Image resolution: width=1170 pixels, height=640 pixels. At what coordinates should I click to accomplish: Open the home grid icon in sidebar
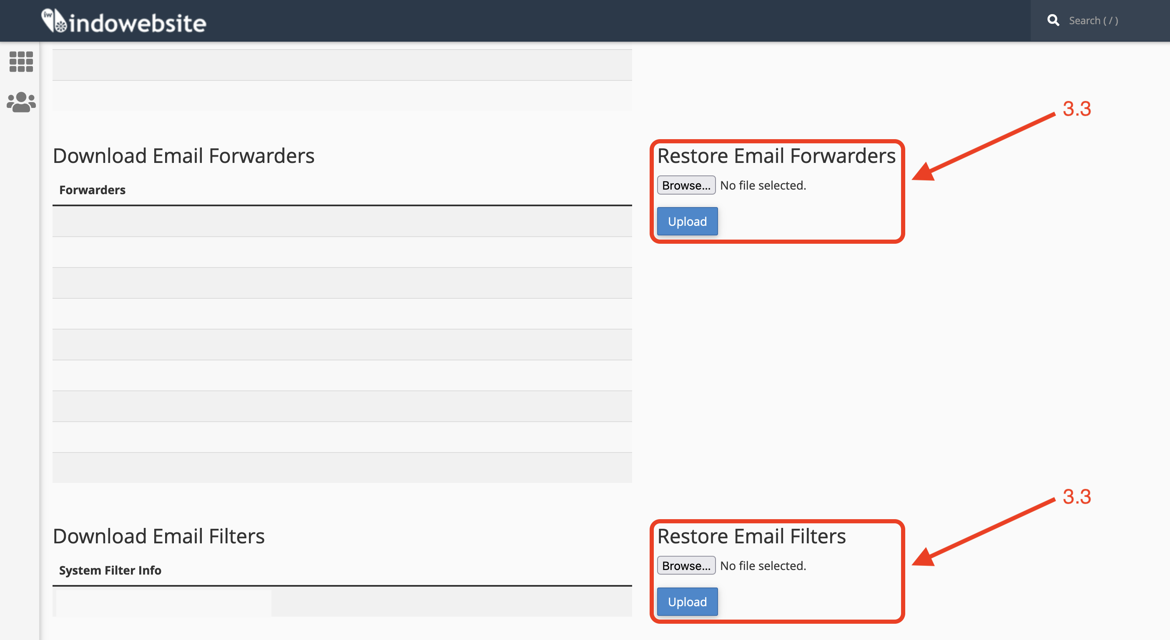pyautogui.click(x=21, y=61)
